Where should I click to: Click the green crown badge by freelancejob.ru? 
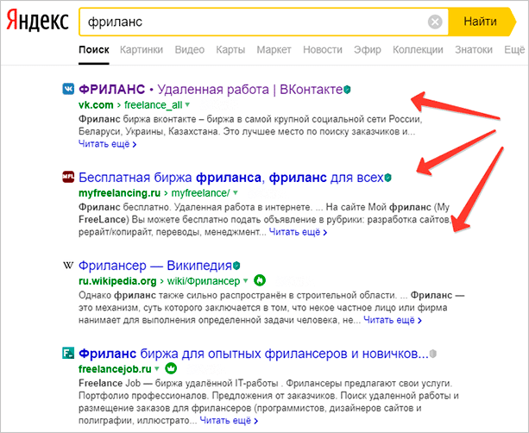[x=171, y=368]
